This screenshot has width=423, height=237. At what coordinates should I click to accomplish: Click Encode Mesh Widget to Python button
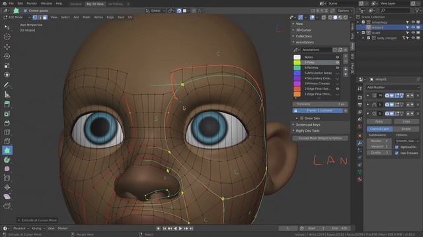(x=320, y=138)
